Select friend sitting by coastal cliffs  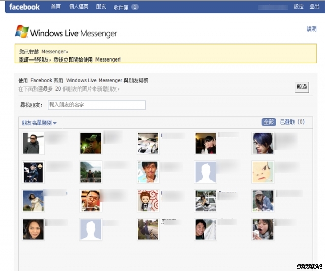click(90, 172)
